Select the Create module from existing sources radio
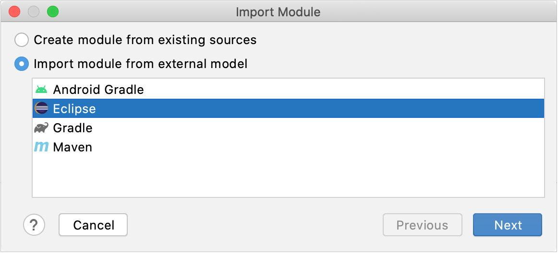The width and height of the screenshot is (558, 253). 21,40
